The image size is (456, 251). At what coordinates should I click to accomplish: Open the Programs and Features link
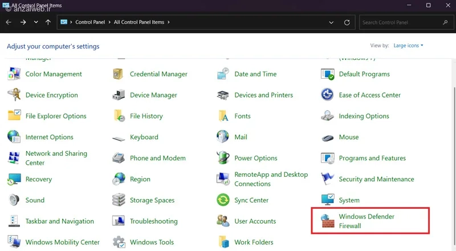coord(372,158)
